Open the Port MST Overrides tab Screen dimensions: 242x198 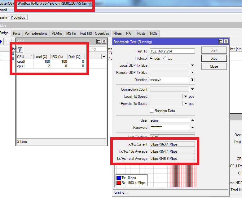click(x=95, y=34)
